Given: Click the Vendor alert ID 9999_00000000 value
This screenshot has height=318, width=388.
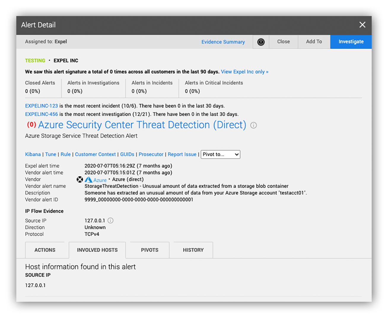Looking at the screenshot, I should 139,200.
